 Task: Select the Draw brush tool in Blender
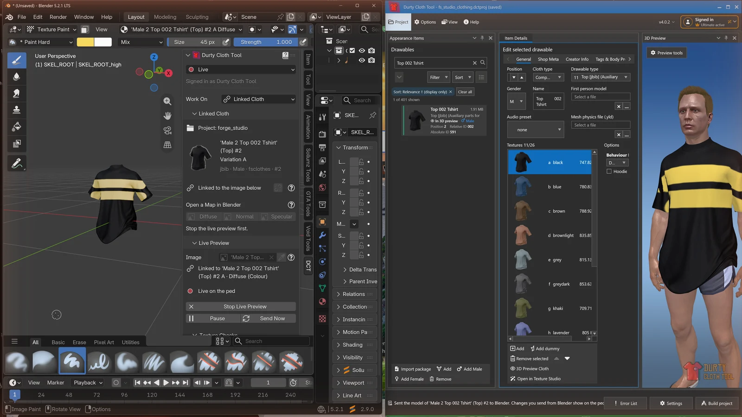(17, 60)
